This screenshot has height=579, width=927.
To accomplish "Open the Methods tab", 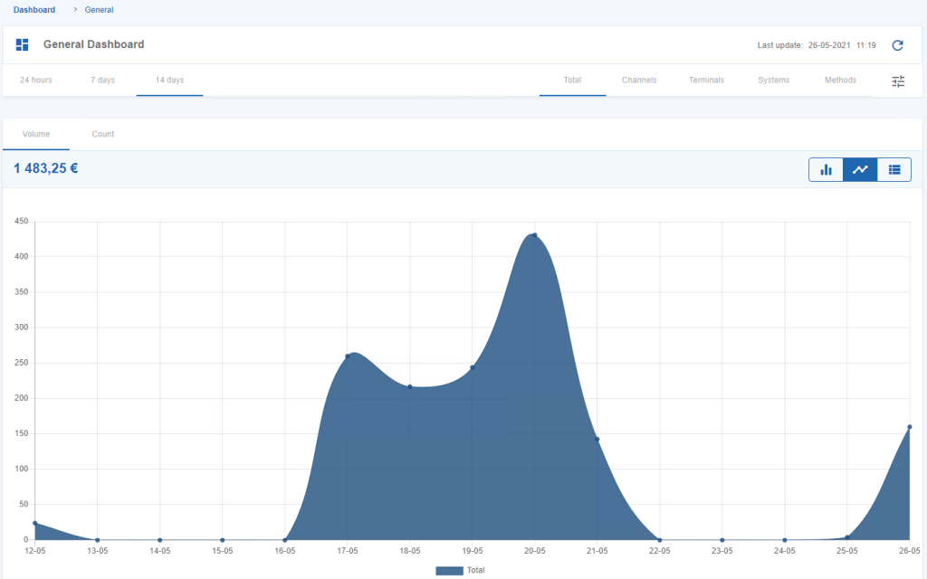I will (840, 80).
